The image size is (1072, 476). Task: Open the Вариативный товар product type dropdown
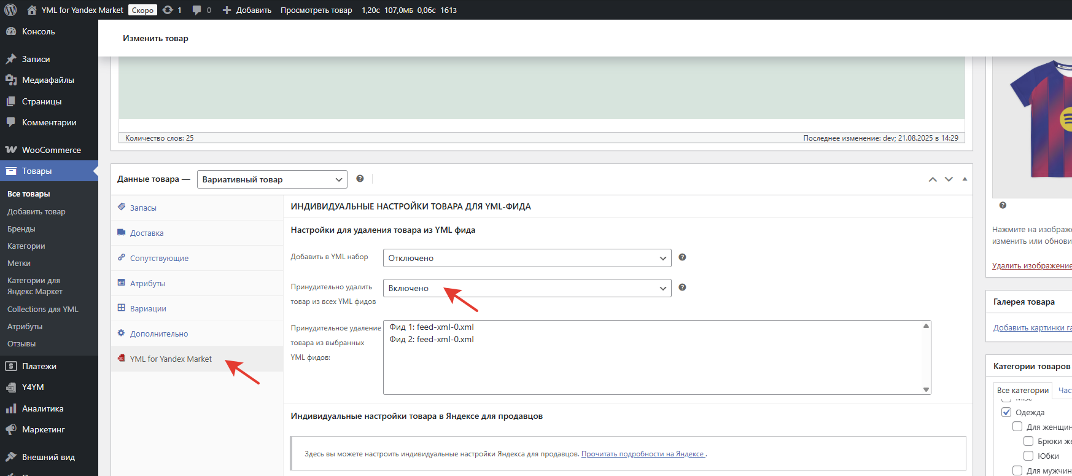tap(272, 179)
